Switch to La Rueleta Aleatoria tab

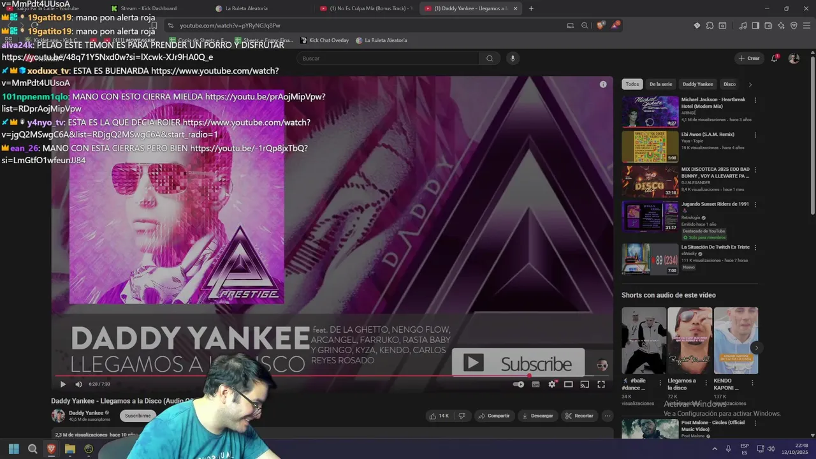coord(246,8)
